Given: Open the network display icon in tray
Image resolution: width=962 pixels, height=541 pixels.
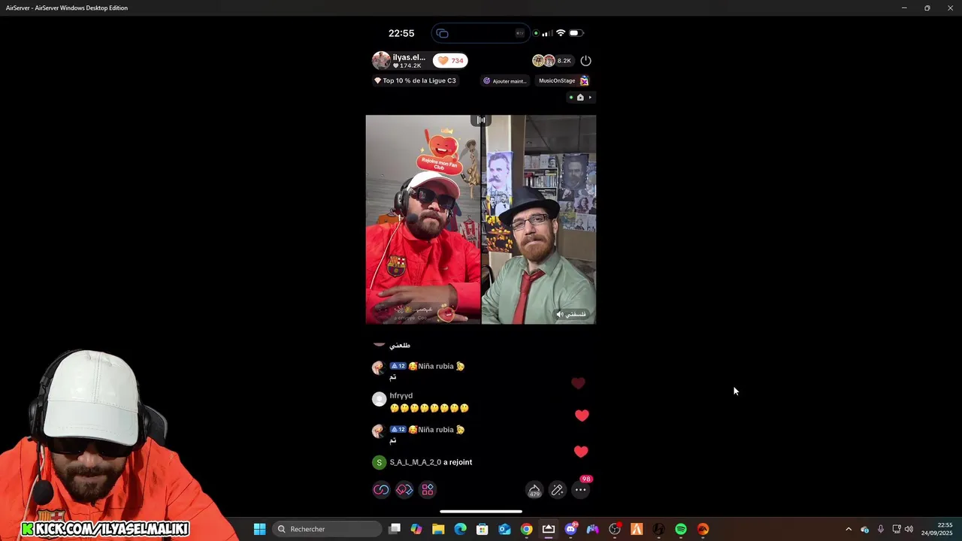Looking at the screenshot, I should click(896, 529).
